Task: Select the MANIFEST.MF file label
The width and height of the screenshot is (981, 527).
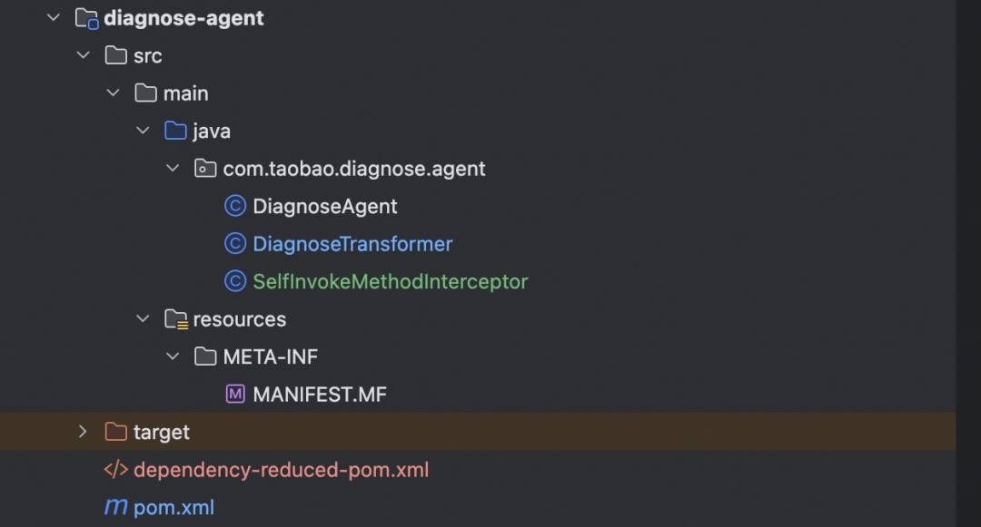Action: click(x=320, y=394)
